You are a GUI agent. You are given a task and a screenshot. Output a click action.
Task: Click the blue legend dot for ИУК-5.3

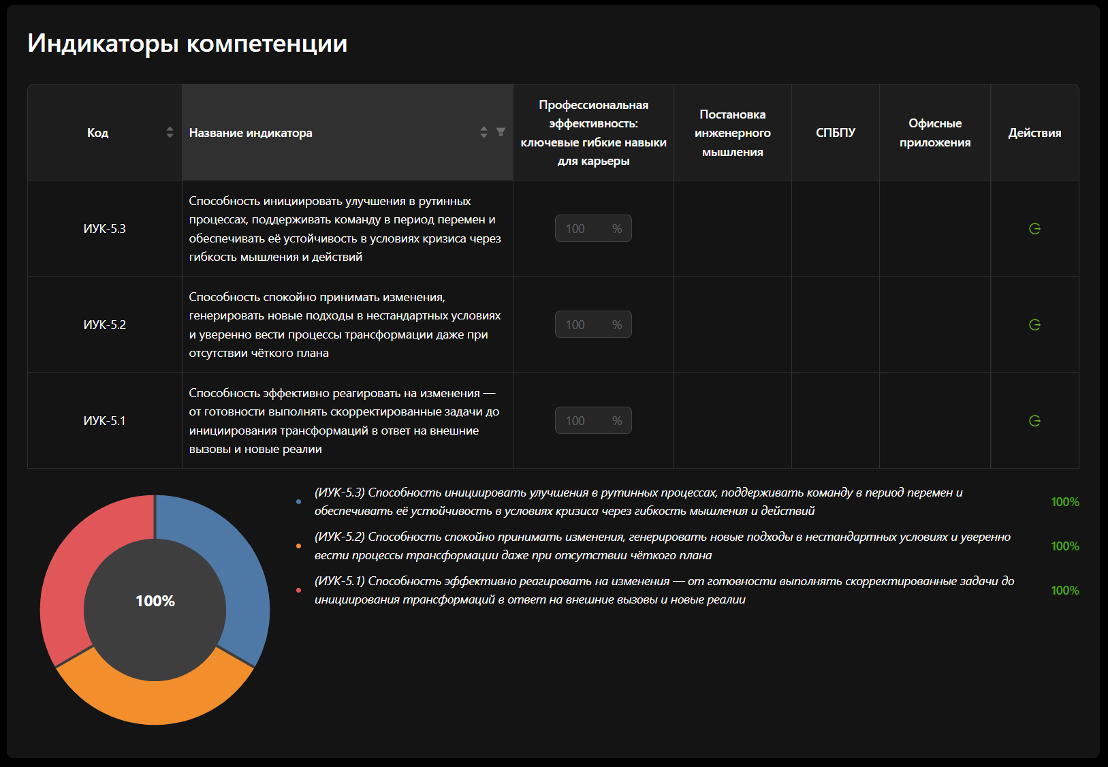tap(298, 502)
